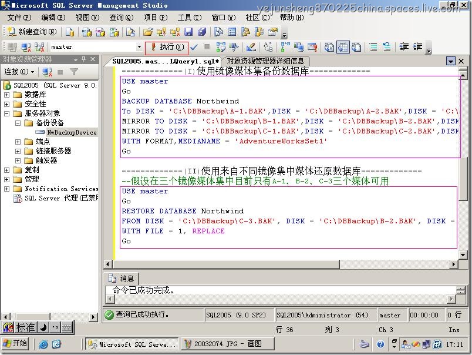Click the Save floppy disk icon
The width and height of the screenshot is (472, 355).
(188, 32)
